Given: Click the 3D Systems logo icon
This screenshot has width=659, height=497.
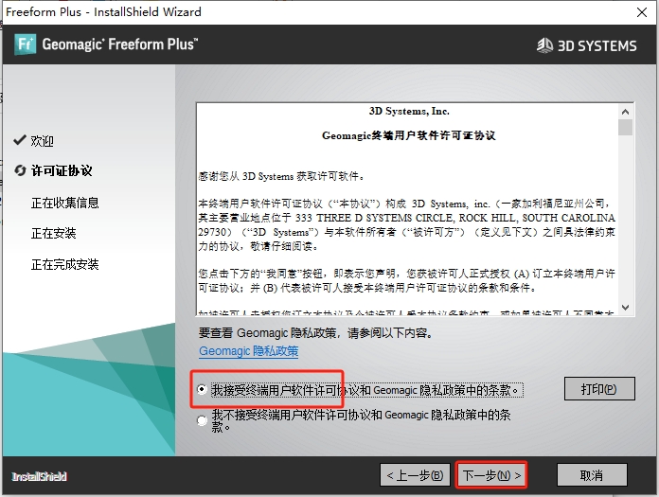Looking at the screenshot, I should pyautogui.click(x=545, y=45).
